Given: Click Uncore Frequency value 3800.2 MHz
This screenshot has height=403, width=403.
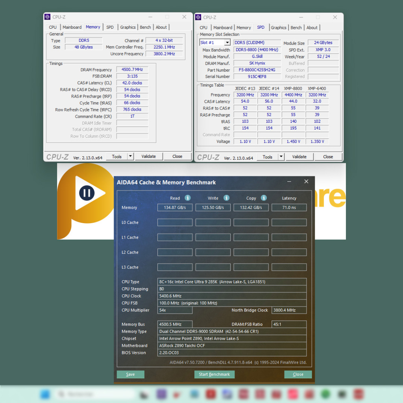Looking at the screenshot, I should (x=164, y=54).
